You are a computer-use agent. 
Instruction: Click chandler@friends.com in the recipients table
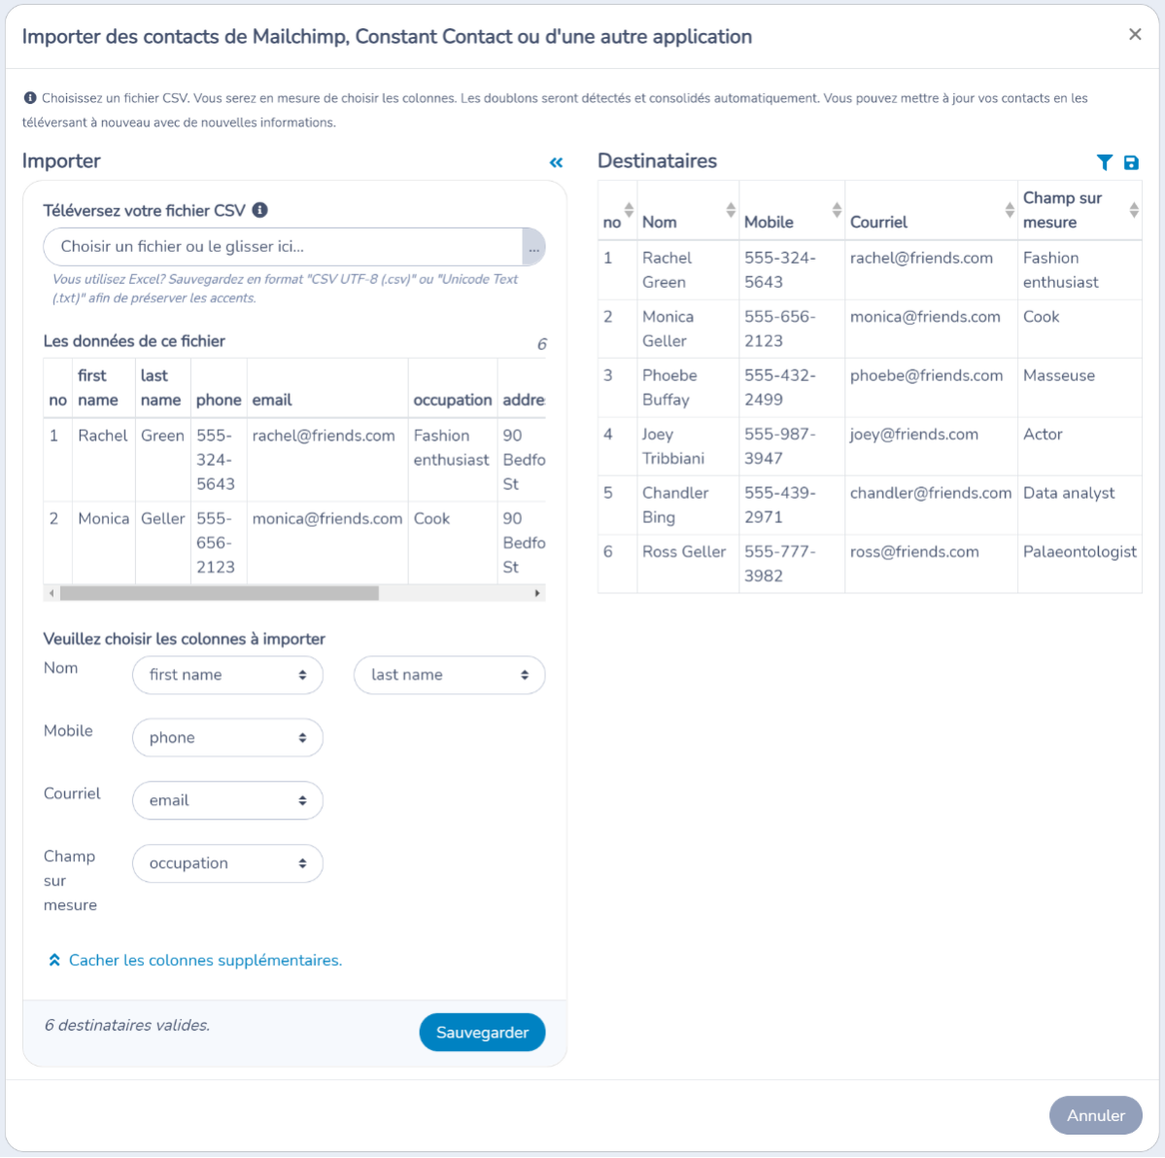pos(931,493)
